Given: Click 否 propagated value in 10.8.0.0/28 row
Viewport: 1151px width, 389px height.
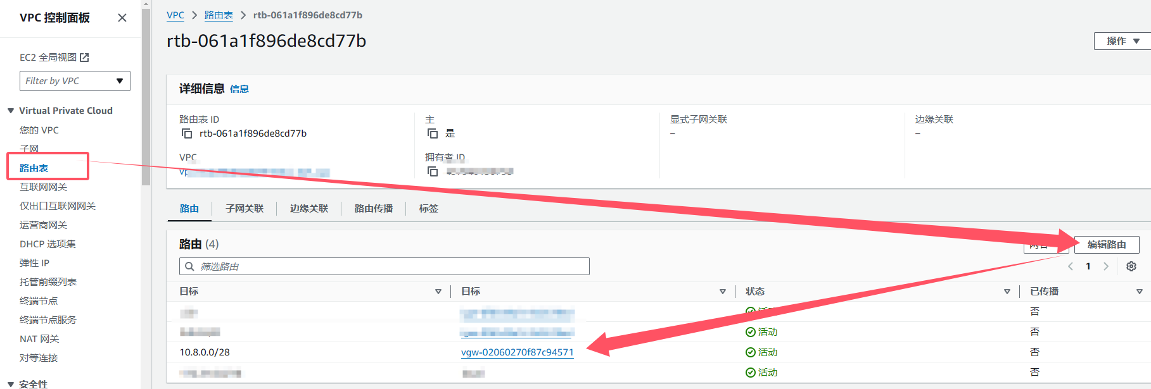Looking at the screenshot, I should pyautogui.click(x=1034, y=352).
